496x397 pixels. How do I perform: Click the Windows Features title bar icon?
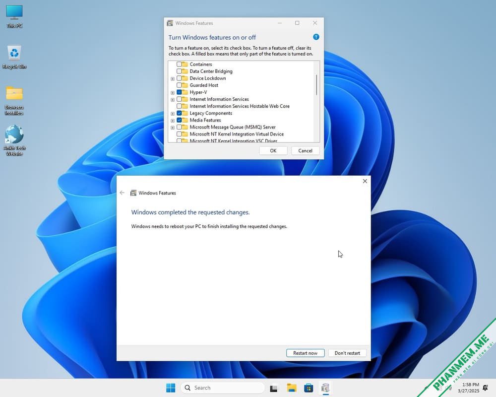170,23
